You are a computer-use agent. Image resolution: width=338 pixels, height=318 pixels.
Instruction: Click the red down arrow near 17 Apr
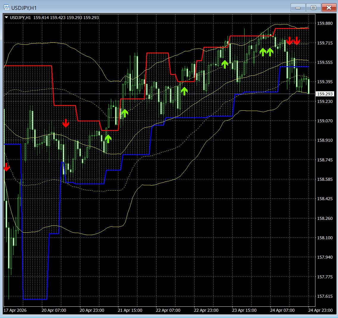pos(7,167)
